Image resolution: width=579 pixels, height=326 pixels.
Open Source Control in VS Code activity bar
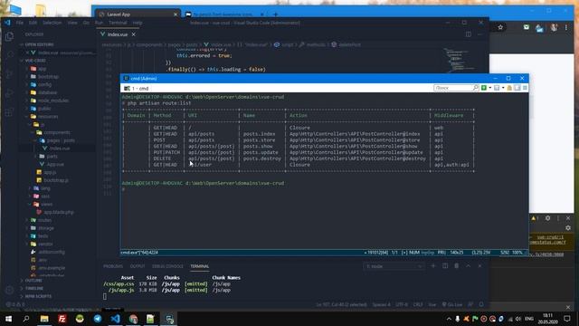[10, 73]
